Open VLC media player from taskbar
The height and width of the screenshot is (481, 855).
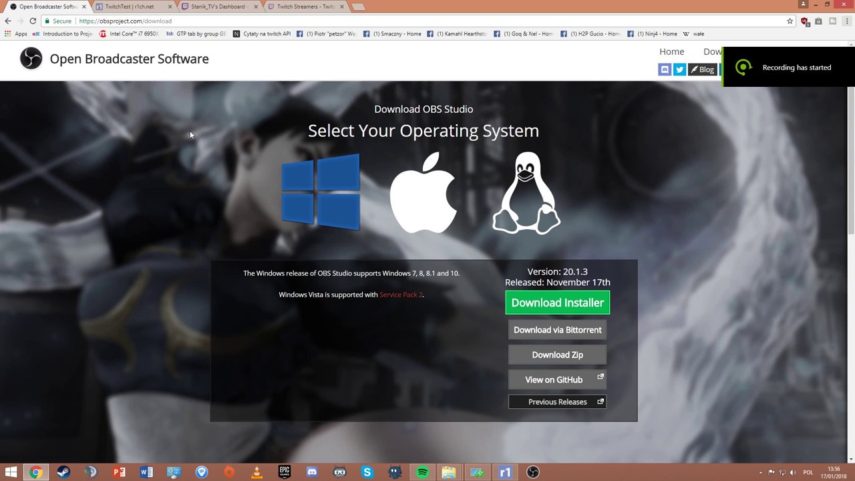pos(257,472)
